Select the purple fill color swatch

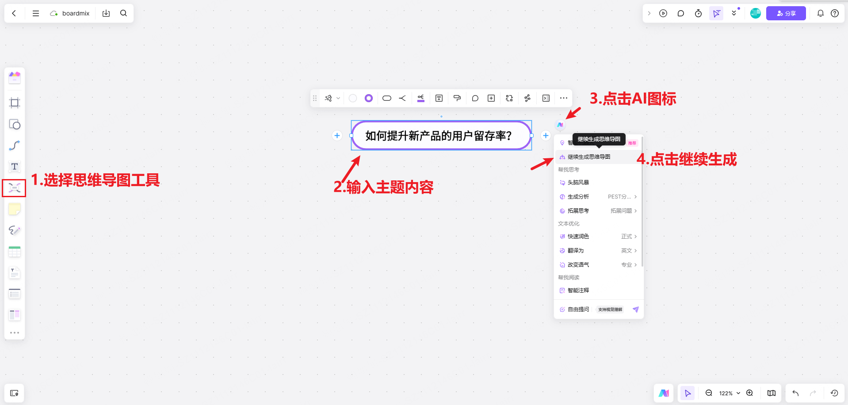click(368, 98)
